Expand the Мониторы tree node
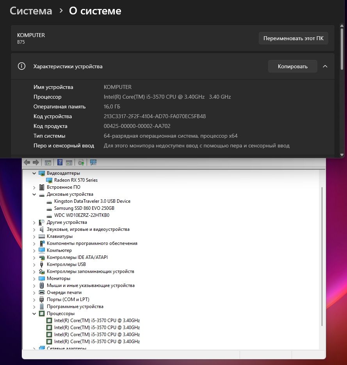The width and height of the screenshot is (347, 365). tap(34, 279)
